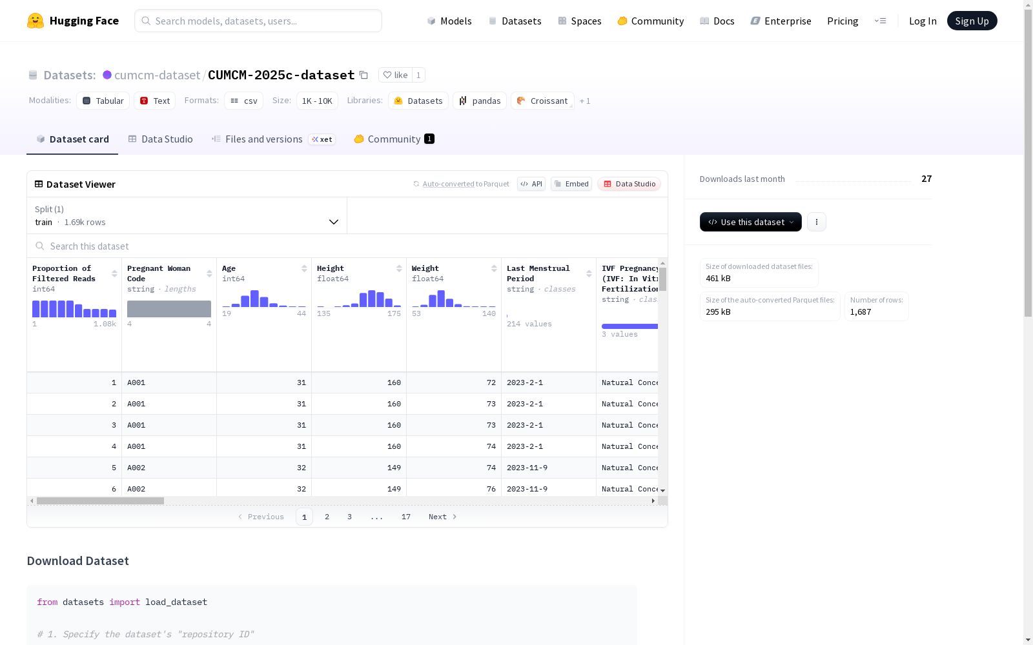Open Datasets in the top navigation
This screenshot has height=645, width=1033.
[515, 21]
